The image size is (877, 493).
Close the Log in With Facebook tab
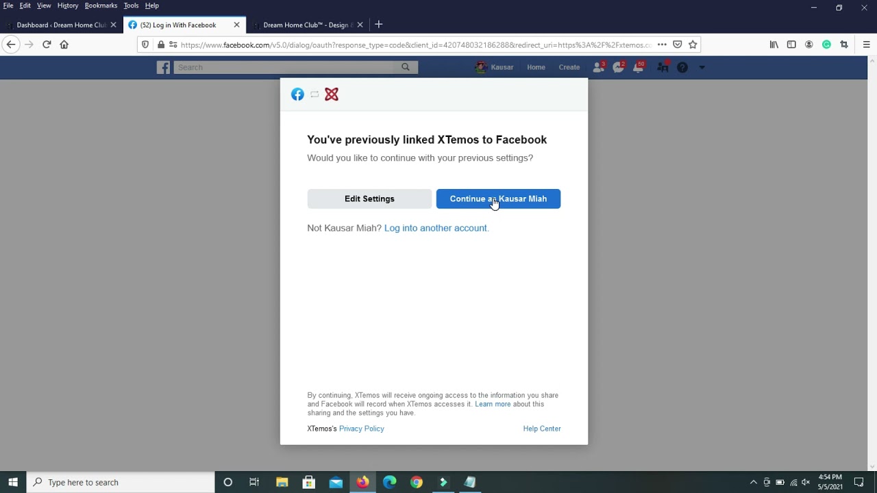pyautogui.click(x=236, y=25)
